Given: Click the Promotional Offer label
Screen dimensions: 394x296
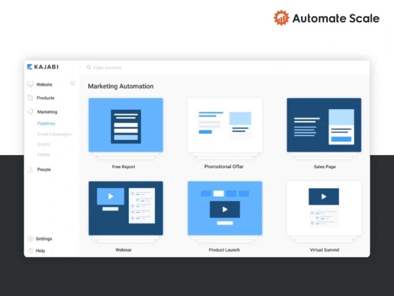Looking at the screenshot, I should [x=224, y=166].
